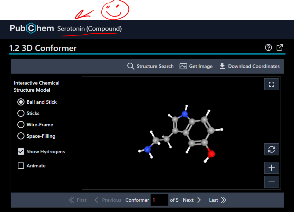Download Coordinates of the conformer
294x212 pixels.
pos(250,66)
